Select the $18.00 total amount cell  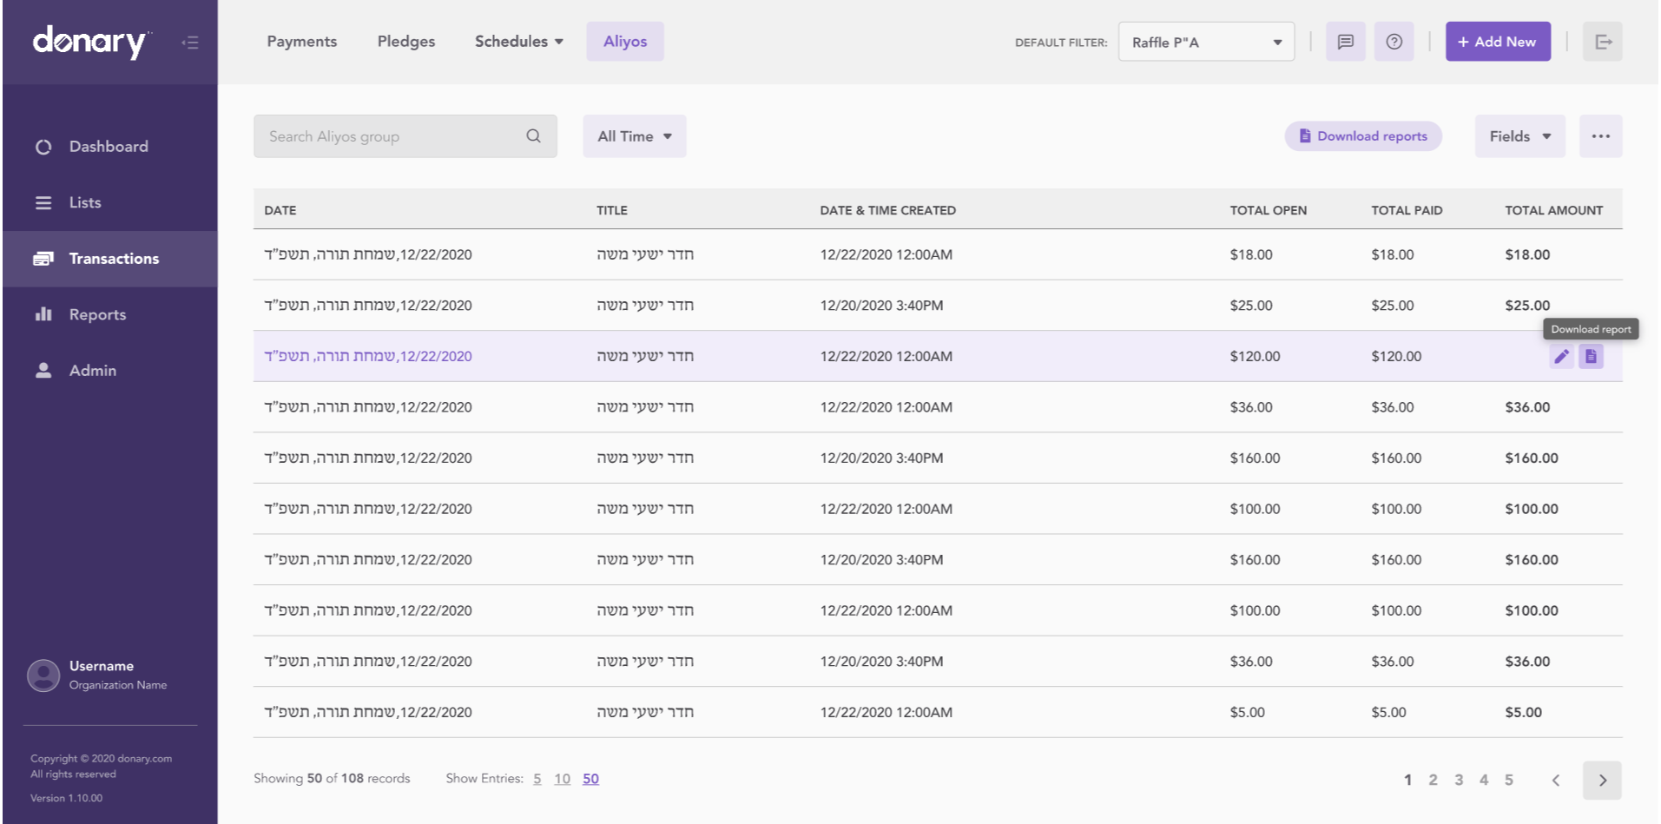[1527, 254]
